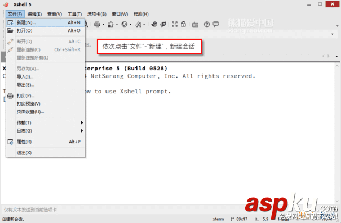Open the tab list dropdown arrow
This screenshot has width=341, height=223.
click(336, 56)
